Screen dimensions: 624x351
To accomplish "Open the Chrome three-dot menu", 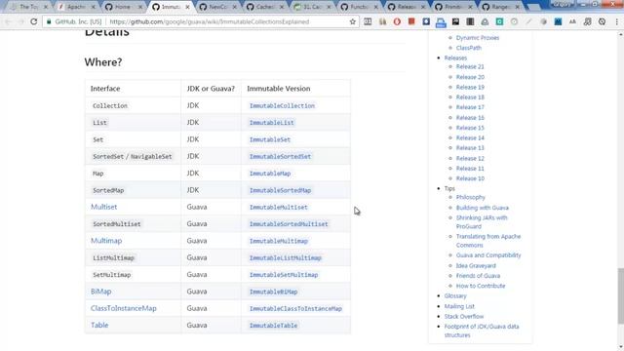I will point(616,21).
